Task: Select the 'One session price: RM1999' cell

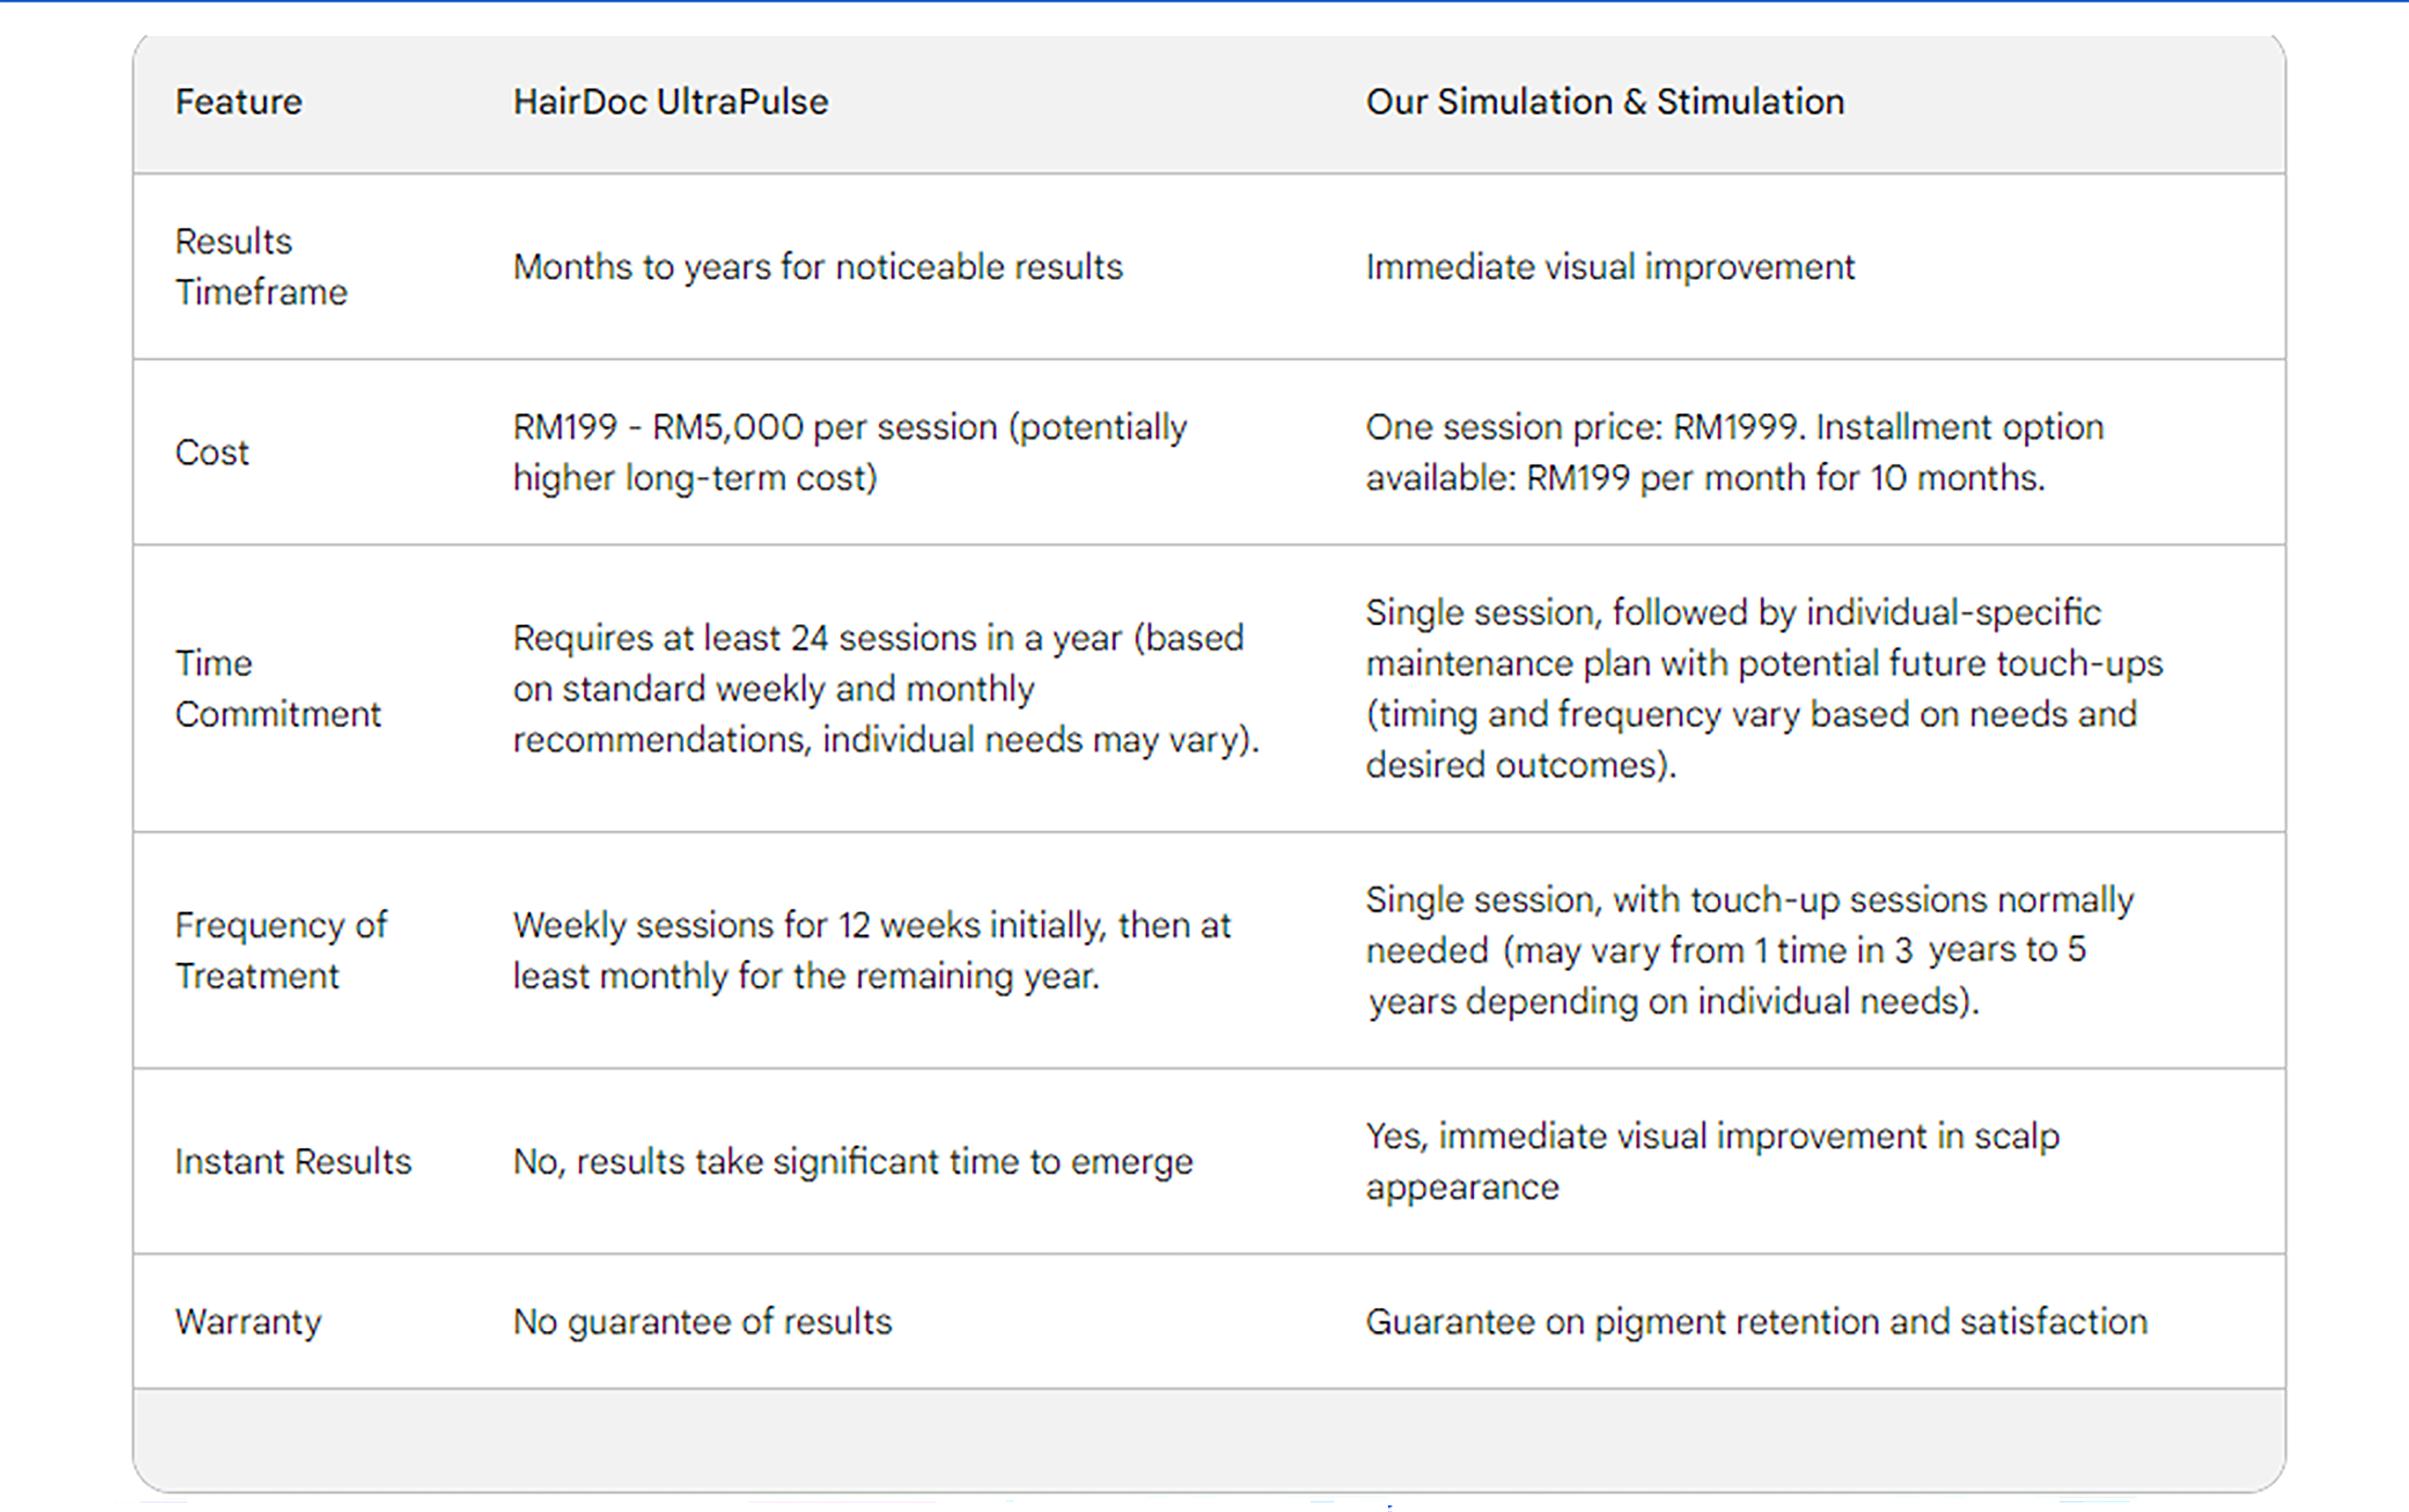Action: [x=1734, y=453]
